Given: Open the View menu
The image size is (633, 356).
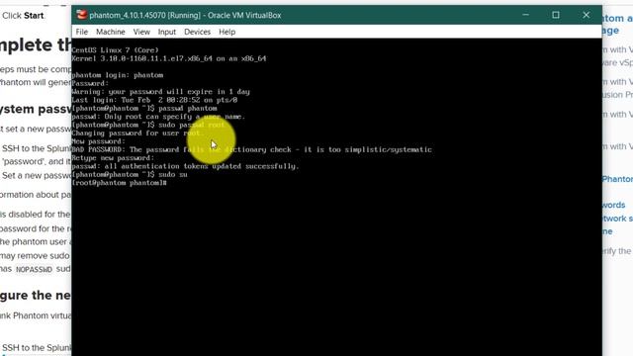Looking at the screenshot, I should tap(141, 32).
